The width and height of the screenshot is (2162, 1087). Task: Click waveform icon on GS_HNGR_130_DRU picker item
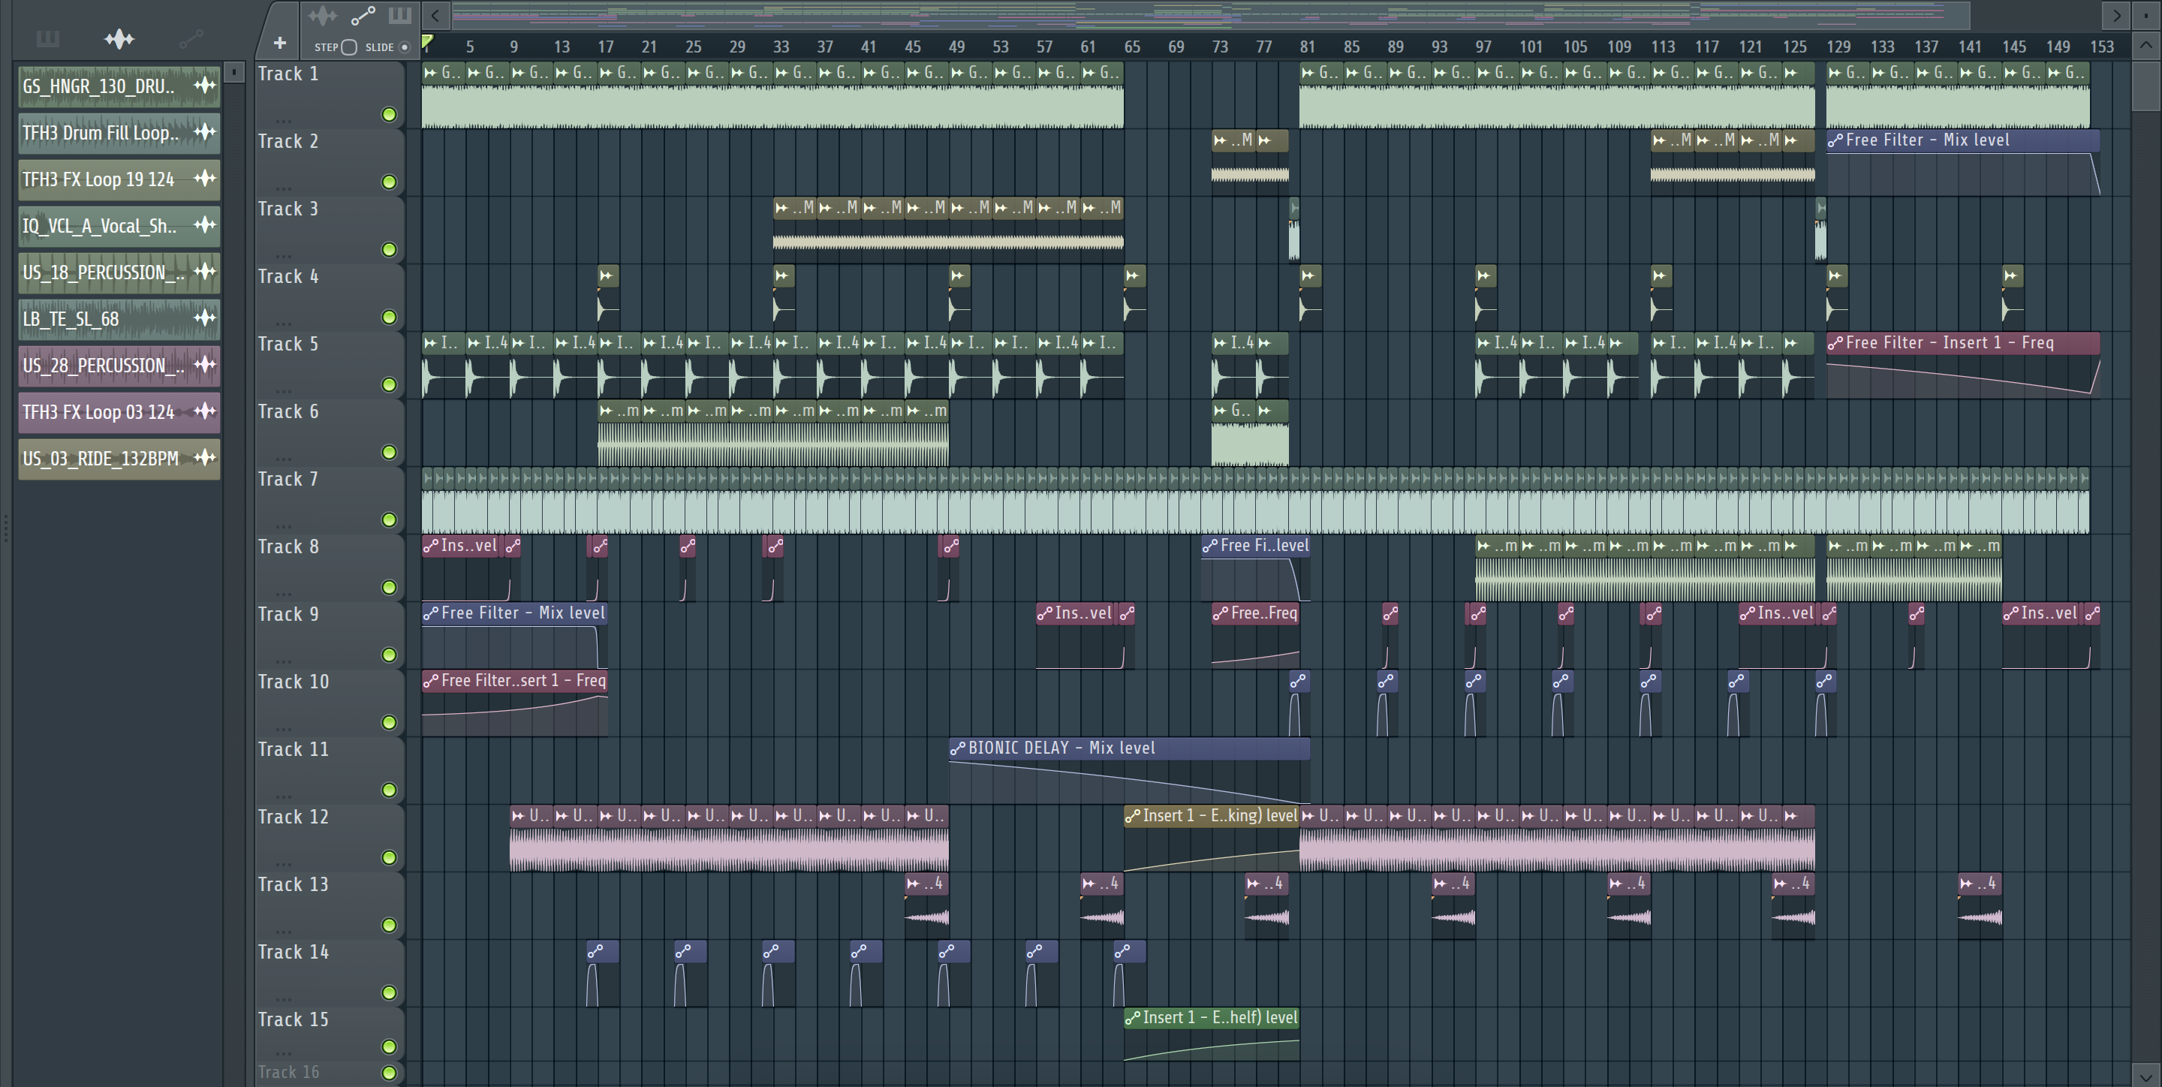(205, 85)
